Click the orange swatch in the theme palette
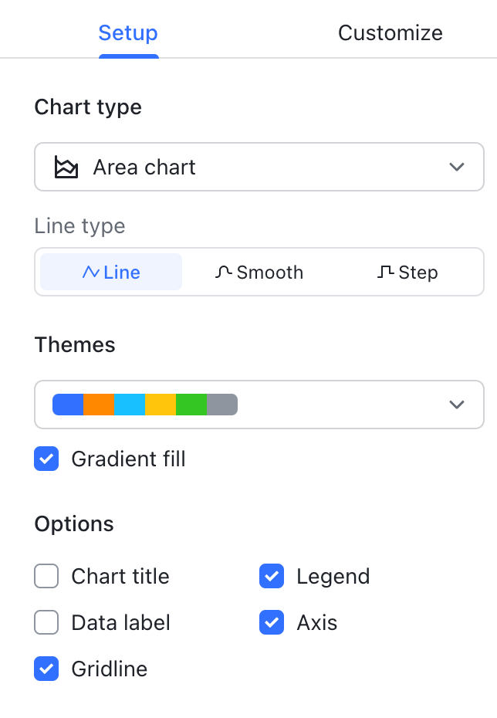Viewport: 497px width, 718px height. coord(99,404)
